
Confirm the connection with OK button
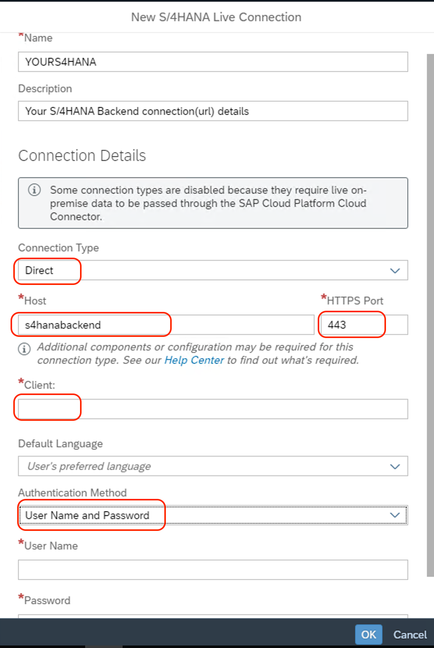point(368,634)
